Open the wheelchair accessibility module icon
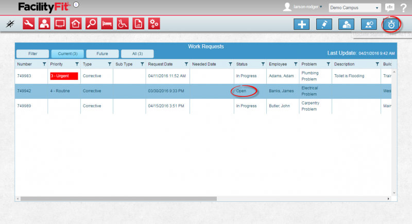The width and height of the screenshot is (412, 224). tap(123, 24)
